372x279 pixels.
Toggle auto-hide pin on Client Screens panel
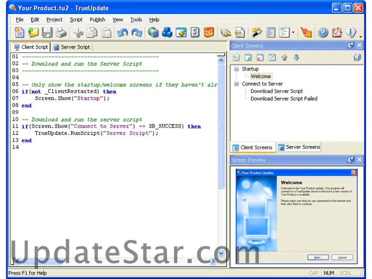coord(351,45)
